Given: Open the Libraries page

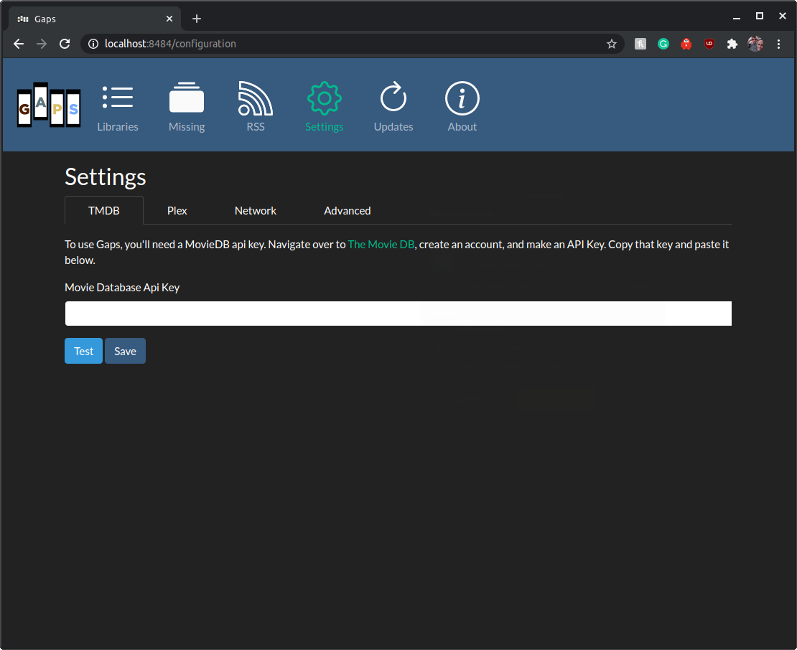Looking at the screenshot, I should click(117, 106).
